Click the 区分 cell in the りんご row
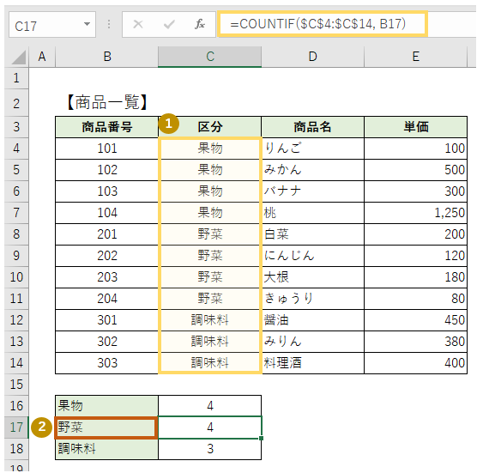483x473 pixels. (x=210, y=149)
